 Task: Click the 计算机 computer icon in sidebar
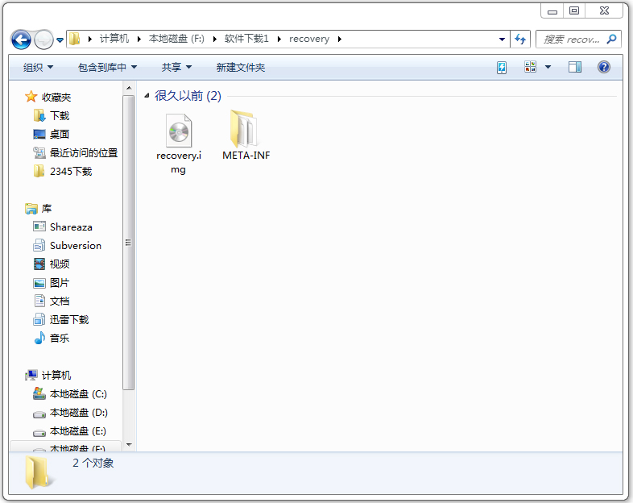(31, 375)
